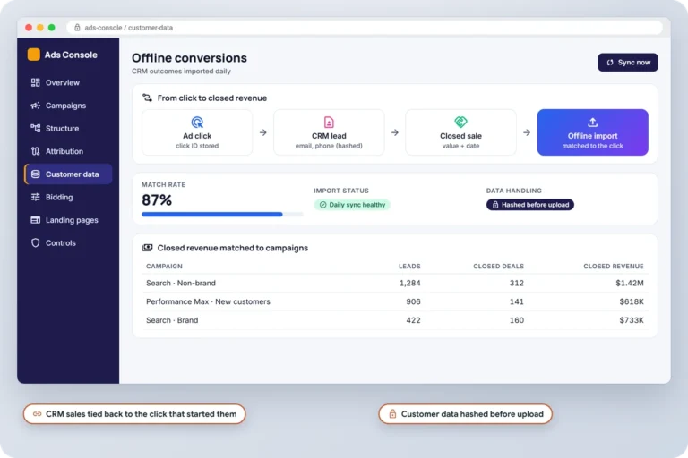Click the Controls sidebar label
This screenshot has height=458, width=688.
pos(61,242)
